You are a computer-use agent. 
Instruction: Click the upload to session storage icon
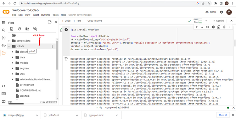point(12,29)
